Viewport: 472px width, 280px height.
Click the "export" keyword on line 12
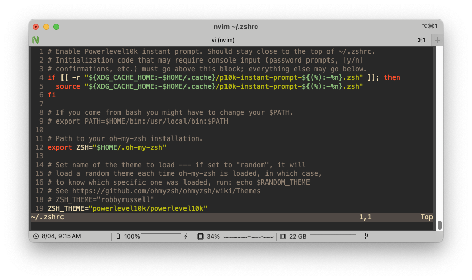click(x=60, y=148)
